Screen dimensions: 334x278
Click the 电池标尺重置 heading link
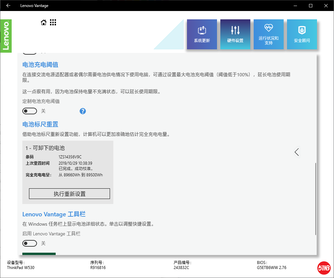(x=40, y=124)
